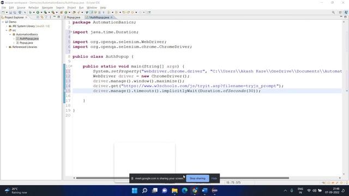Open the Run menu

[81, 8]
